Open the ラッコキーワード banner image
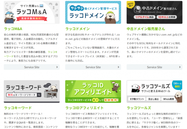The width and height of the screenshot is (187, 129). [32, 92]
